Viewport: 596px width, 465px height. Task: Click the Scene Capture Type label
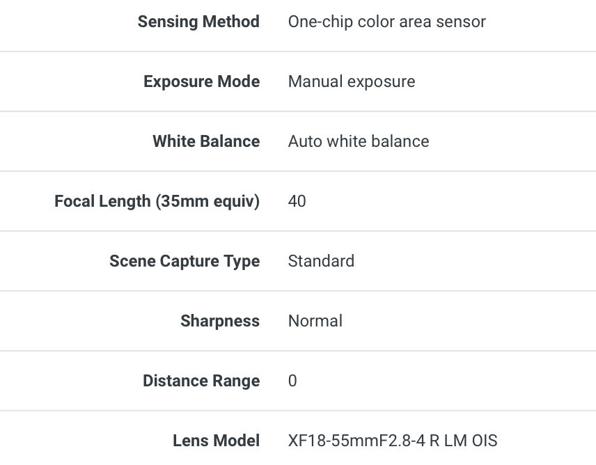click(x=185, y=261)
